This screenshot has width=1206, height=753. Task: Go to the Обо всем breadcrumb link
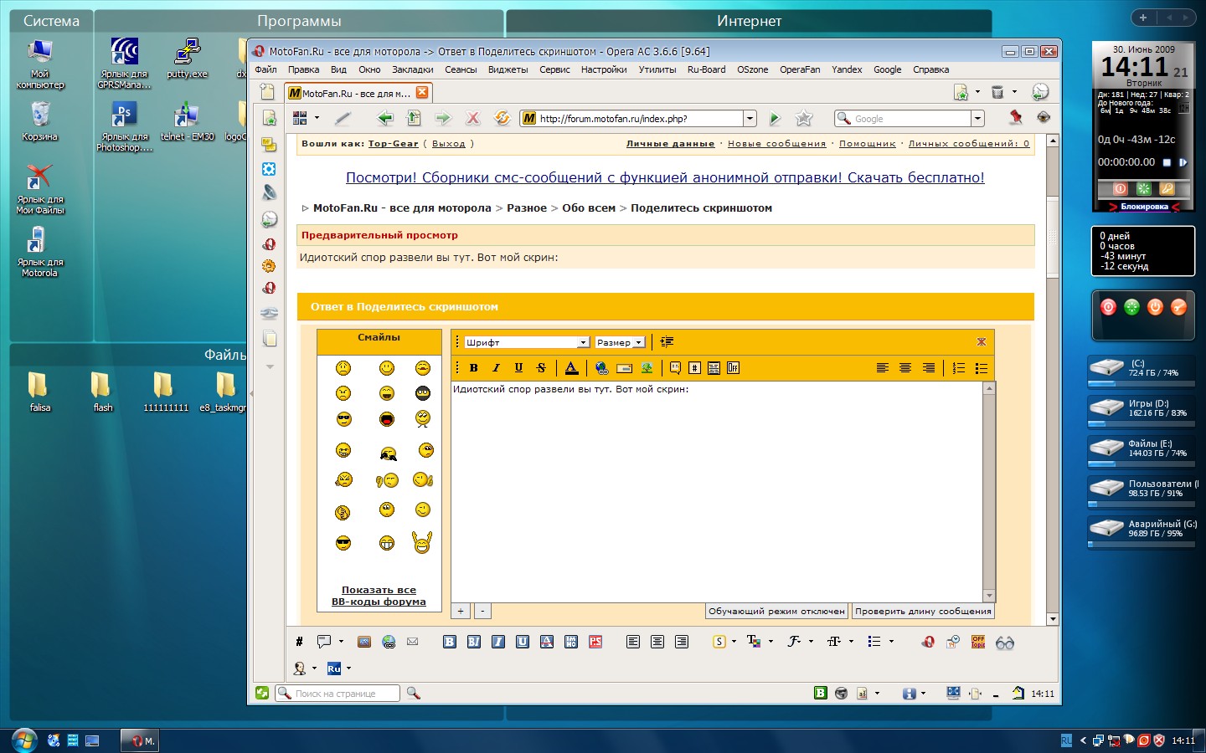589,208
